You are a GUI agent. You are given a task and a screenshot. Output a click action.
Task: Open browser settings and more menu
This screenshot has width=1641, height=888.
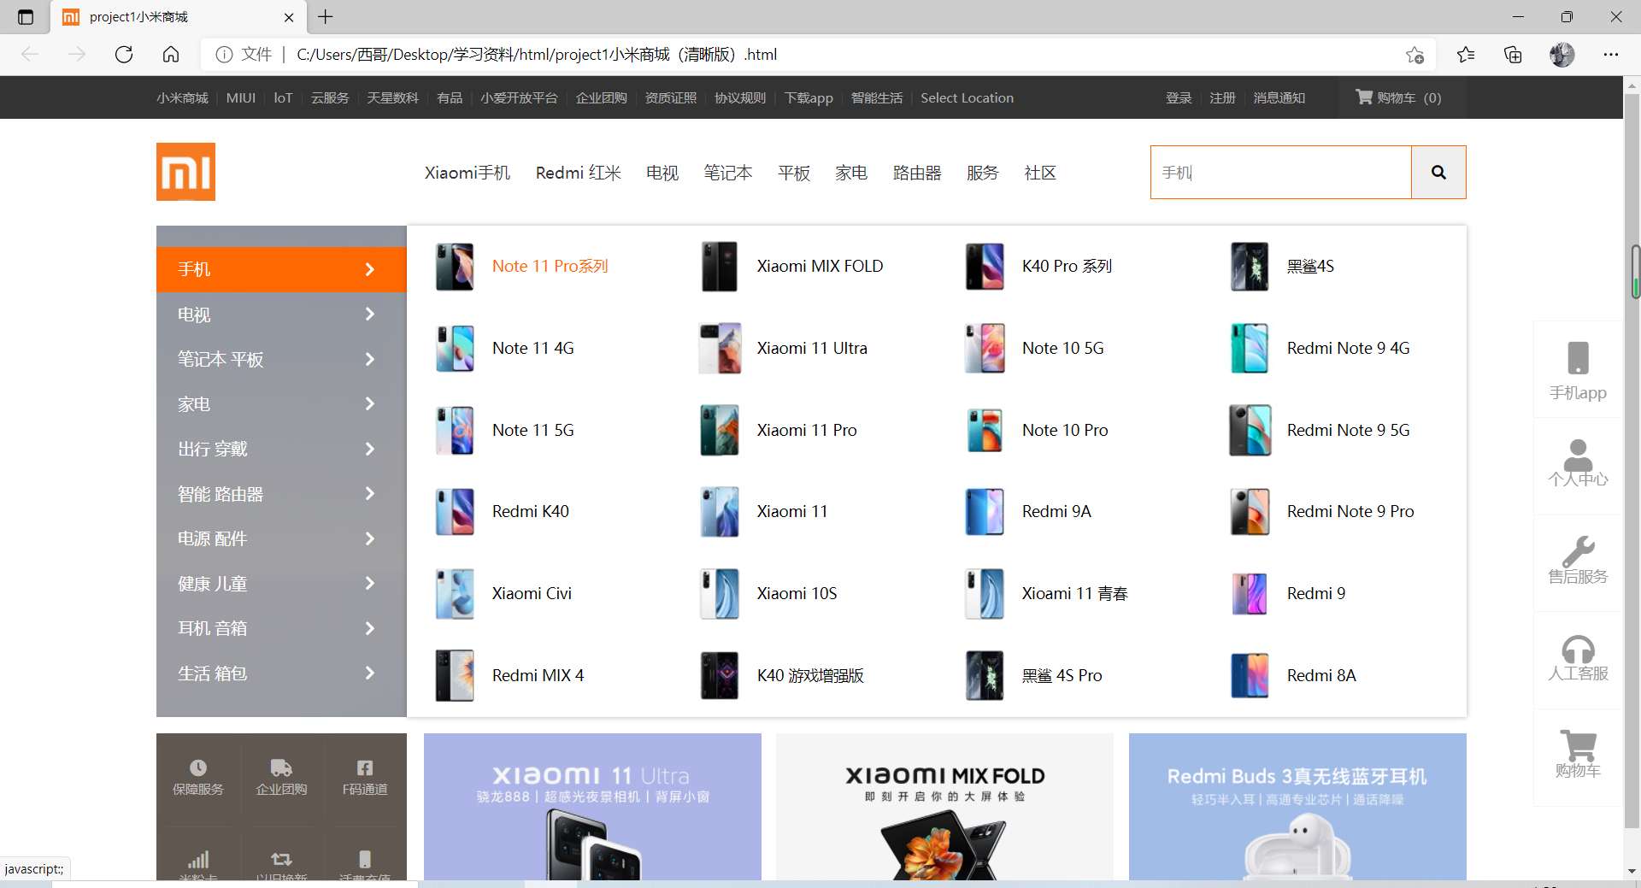(1611, 55)
